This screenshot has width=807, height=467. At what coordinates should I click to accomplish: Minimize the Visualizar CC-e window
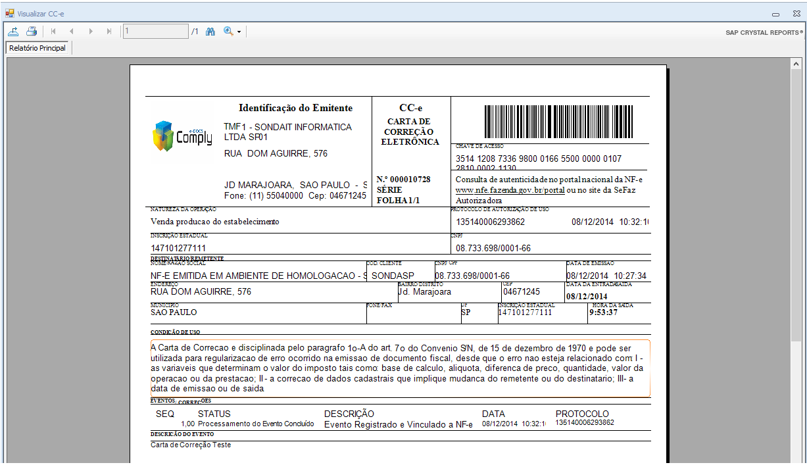pyautogui.click(x=776, y=13)
